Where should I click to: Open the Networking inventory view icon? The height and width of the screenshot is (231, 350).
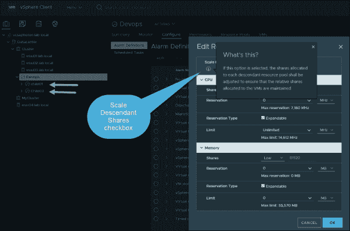(55, 24)
